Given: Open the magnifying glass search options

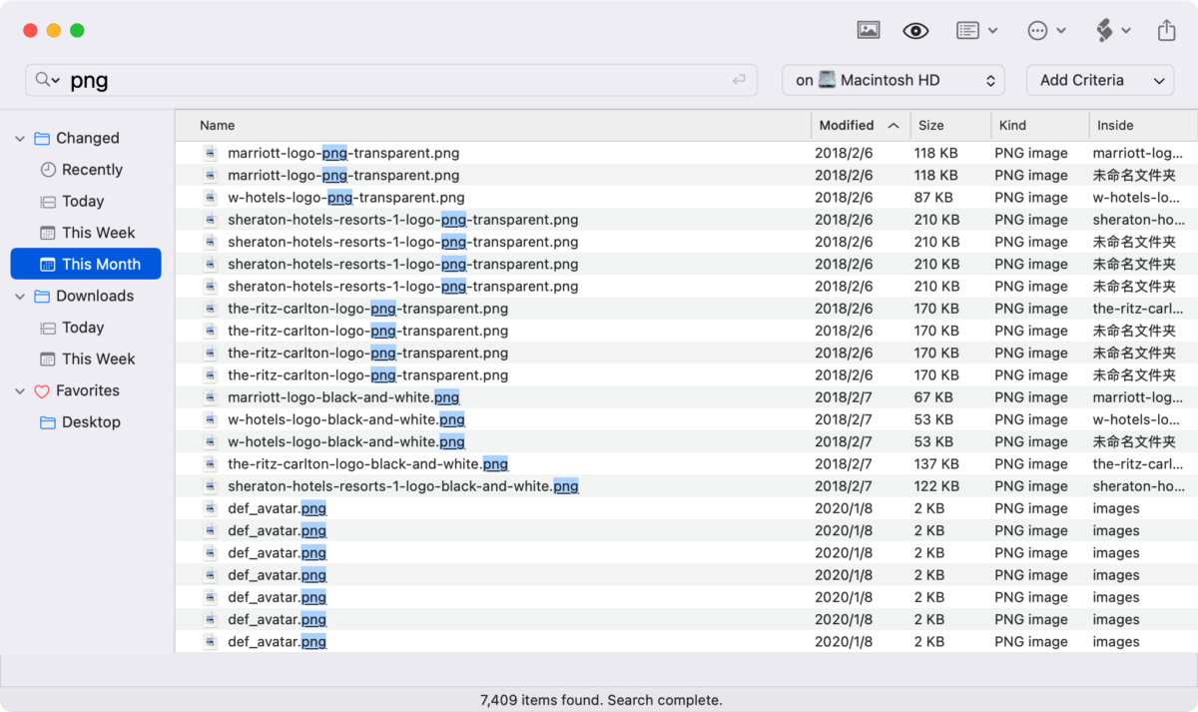Looking at the screenshot, I should point(47,80).
